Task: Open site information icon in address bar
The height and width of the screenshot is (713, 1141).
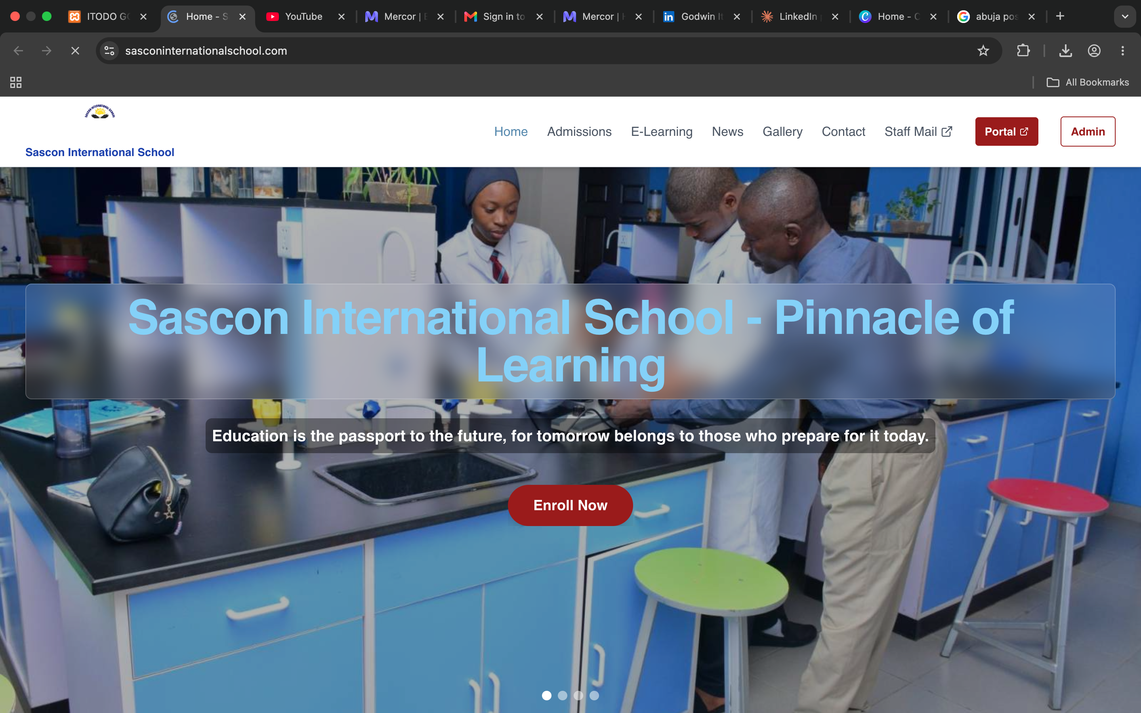Action: pyautogui.click(x=109, y=50)
